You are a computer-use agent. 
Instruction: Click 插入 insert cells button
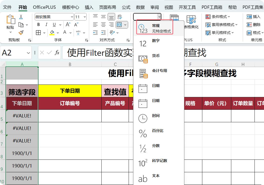click(254, 17)
